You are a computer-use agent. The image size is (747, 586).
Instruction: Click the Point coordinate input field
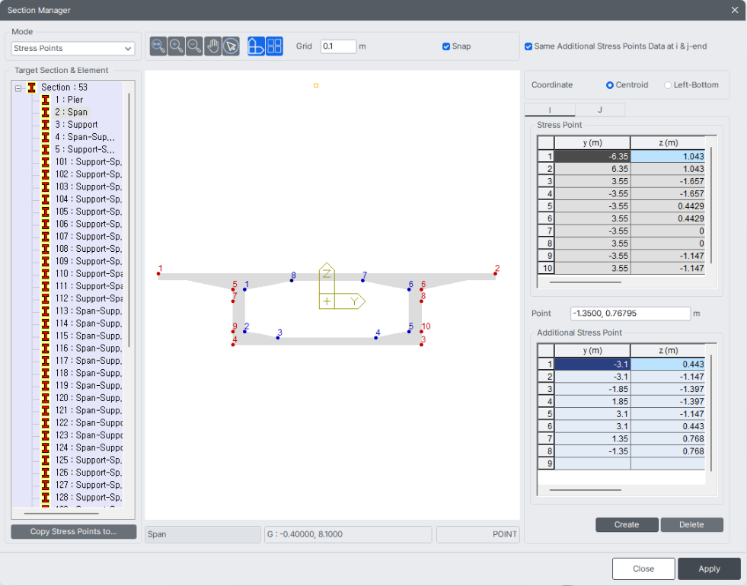coord(630,314)
